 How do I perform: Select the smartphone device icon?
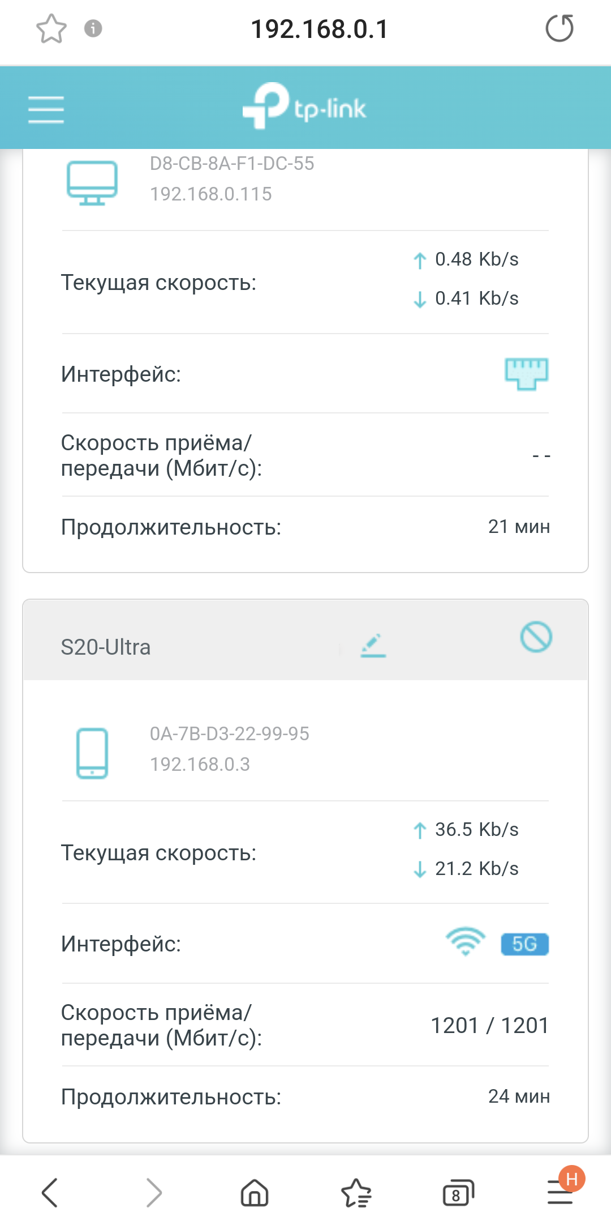pos(92,753)
